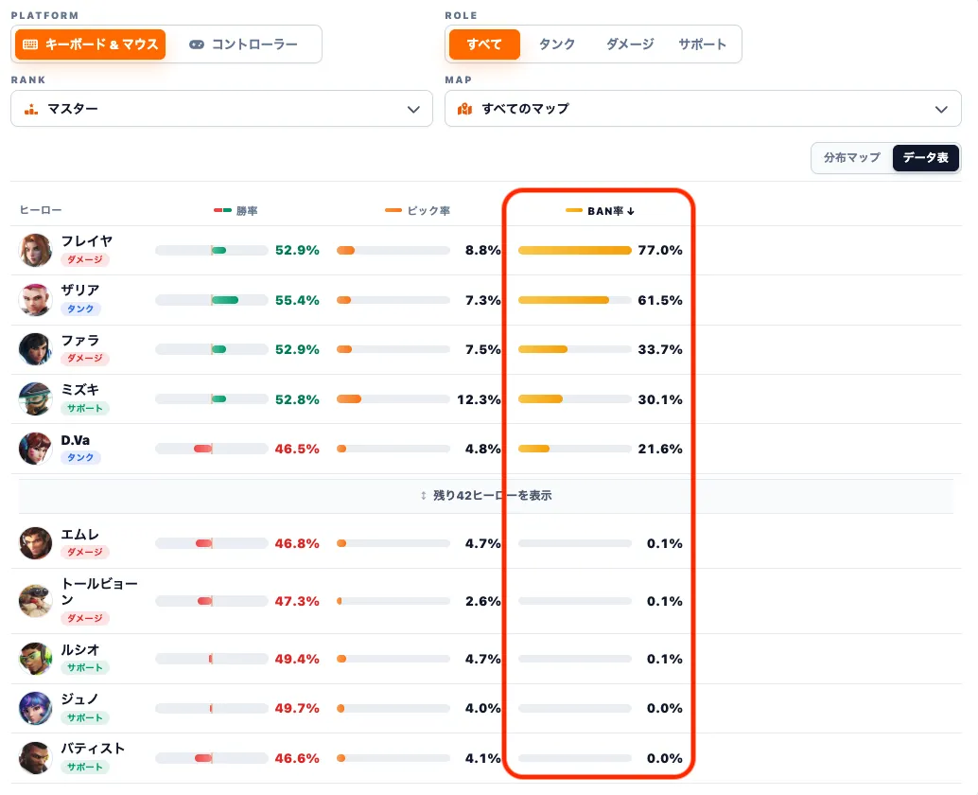Open the すべてのマップ map dropdown
Image resolution: width=978 pixels, height=795 pixels.
[x=703, y=109]
